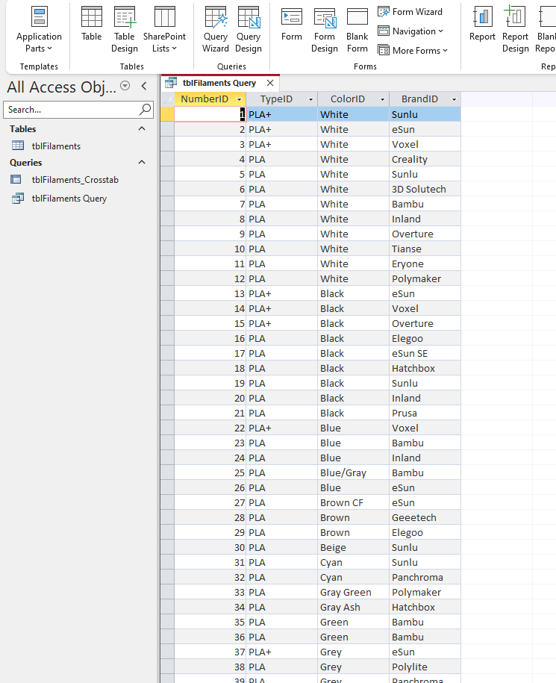Viewport: 556px width, 683px height.
Task: Click the Eryone brand cell
Action: [425, 264]
